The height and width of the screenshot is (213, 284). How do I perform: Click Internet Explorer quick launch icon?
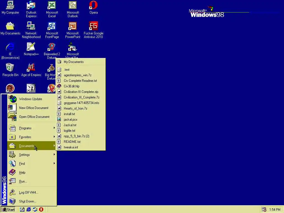click(29, 209)
